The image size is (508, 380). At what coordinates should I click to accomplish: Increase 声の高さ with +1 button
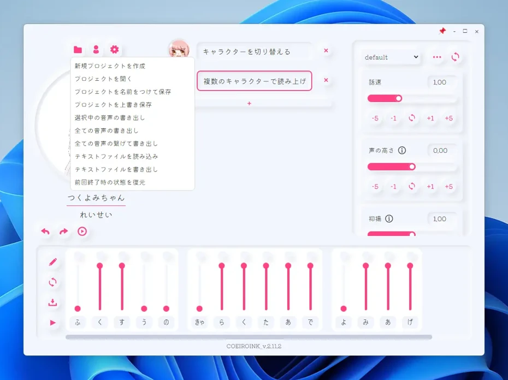430,187
